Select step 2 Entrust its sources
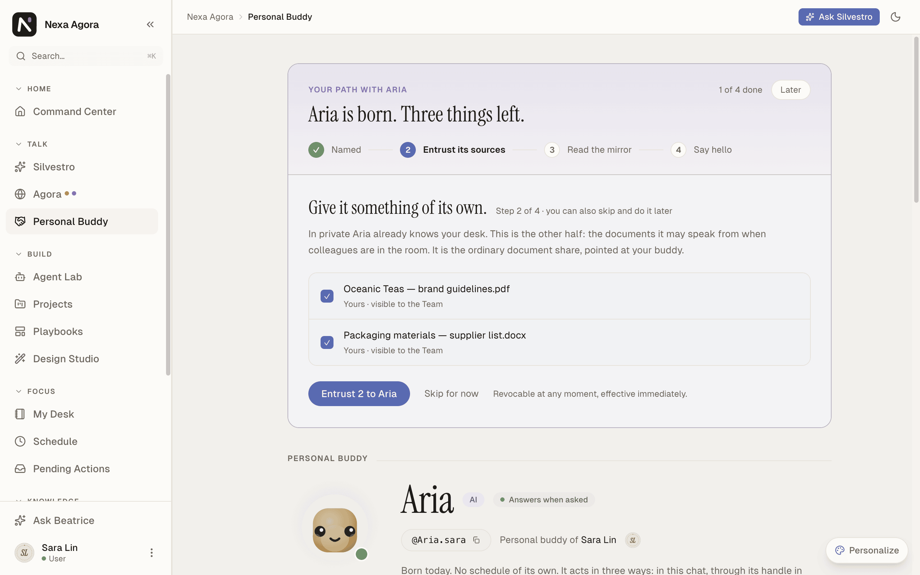Image resolution: width=920 pixels, height=575 pixels. point(452,150)
